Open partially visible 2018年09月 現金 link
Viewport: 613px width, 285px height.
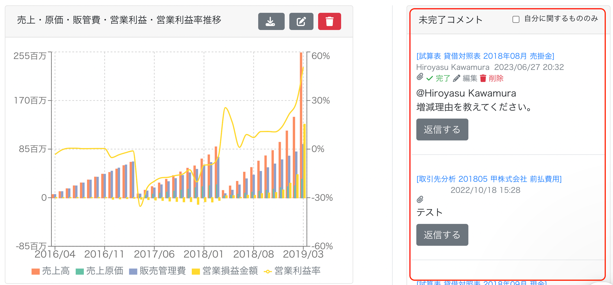[x=482, y=283]
